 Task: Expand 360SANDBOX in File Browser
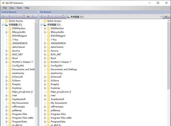(x=45, y=44)
